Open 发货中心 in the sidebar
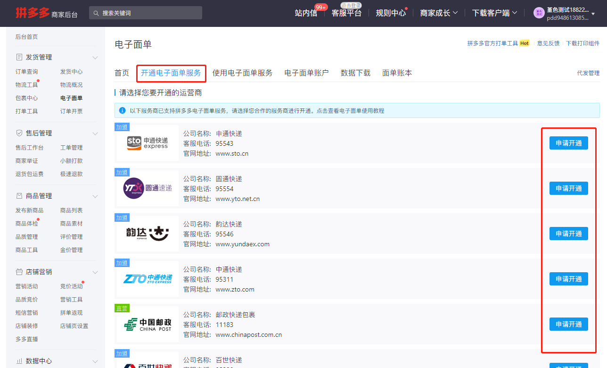Viewport: 607px width, 368px height. (71, 72)
